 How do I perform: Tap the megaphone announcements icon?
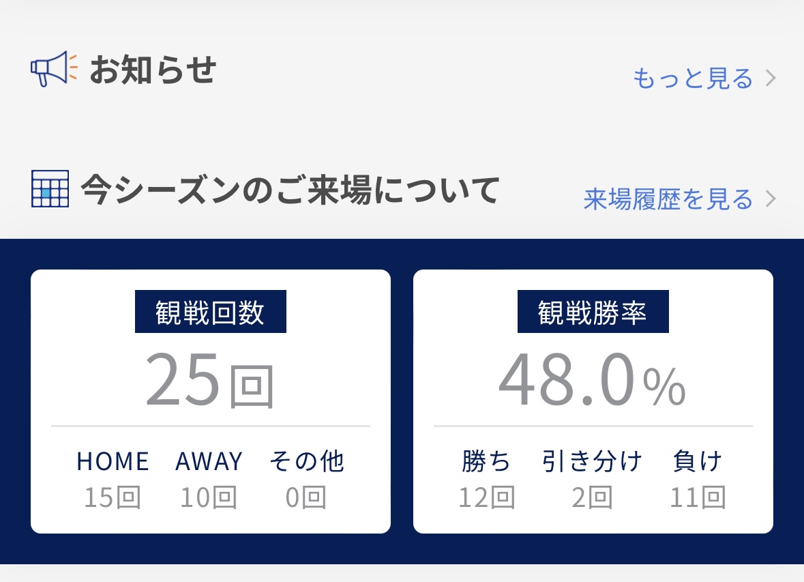(x=54, y=69)
